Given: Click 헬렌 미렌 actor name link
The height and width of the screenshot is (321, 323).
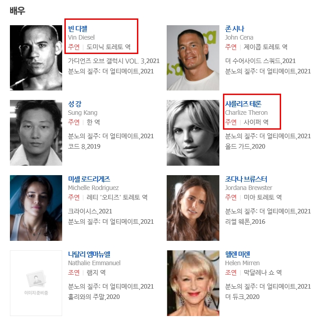Looking at the screenshot, I should (x=237, y=254).
